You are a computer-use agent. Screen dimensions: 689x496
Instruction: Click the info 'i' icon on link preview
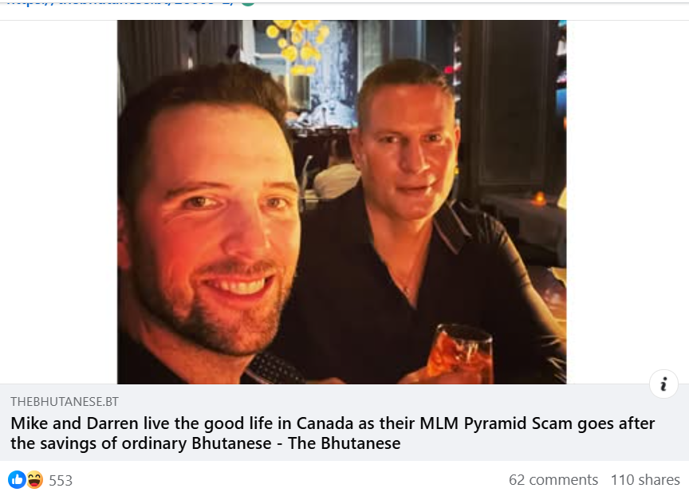663,384
